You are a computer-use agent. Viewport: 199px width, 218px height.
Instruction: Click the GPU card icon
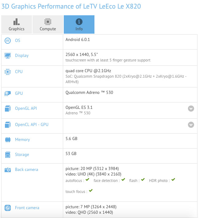click(x=8, y=94)
